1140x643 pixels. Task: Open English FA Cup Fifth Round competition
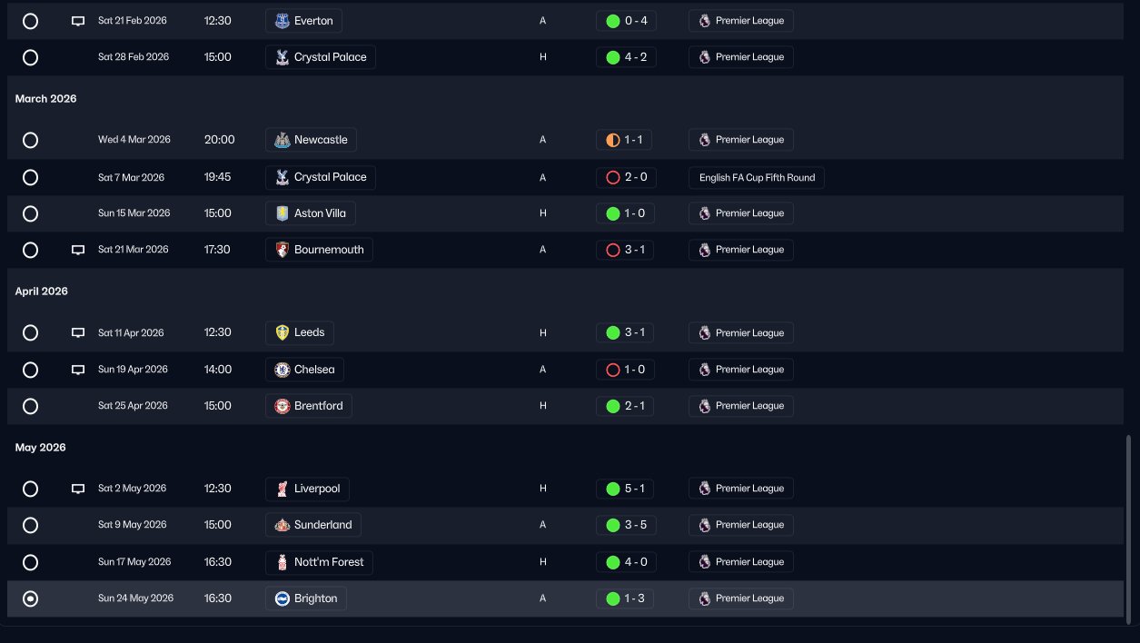point(757,177)
